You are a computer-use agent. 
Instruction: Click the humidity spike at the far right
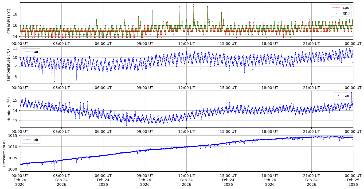tap(351, 92)
